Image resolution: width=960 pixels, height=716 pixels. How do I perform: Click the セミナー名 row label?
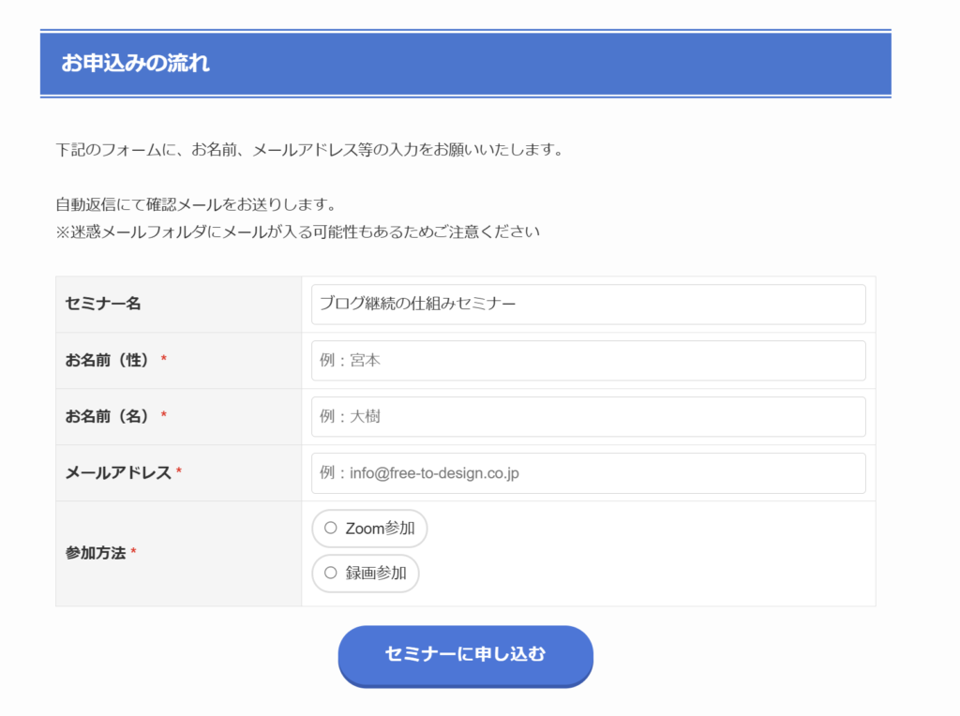coord(103,304)
